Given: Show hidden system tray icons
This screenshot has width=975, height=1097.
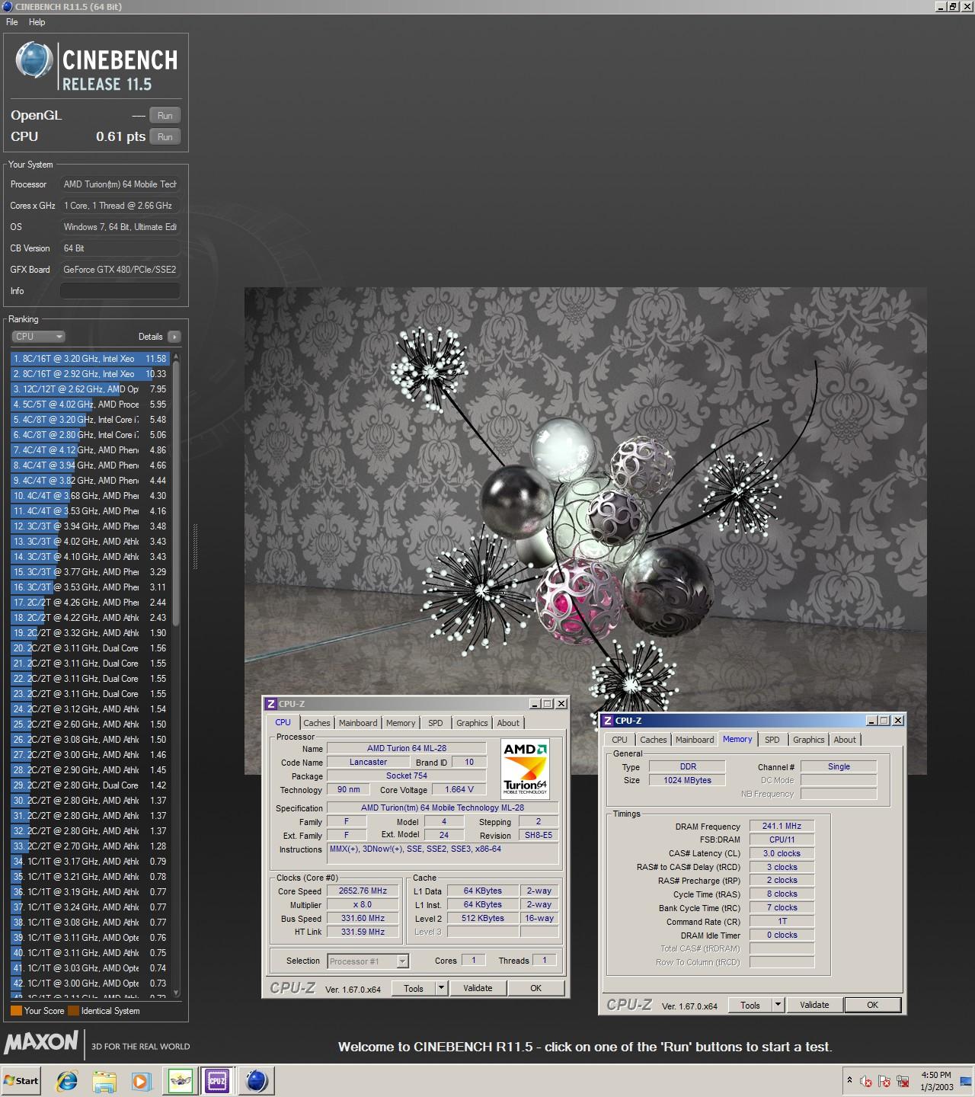Looking at the screenshot, I should click(x=849, y=1080).
